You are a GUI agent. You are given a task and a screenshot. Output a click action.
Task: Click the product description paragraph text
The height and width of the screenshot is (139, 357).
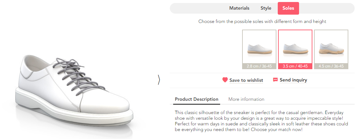[261, 121]
